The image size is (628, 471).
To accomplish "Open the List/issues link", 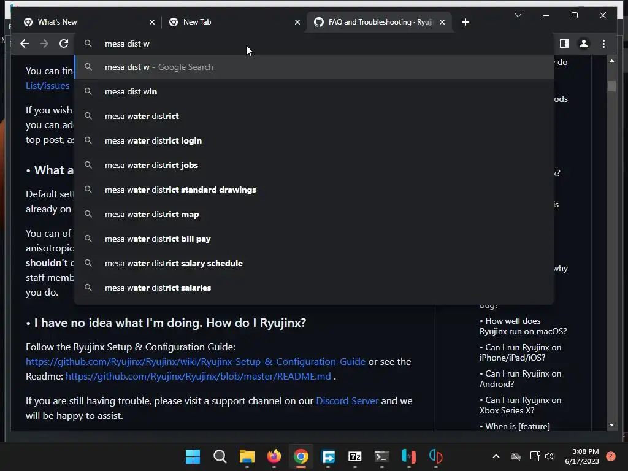I will pyautogui.click(x=47, y=86).
